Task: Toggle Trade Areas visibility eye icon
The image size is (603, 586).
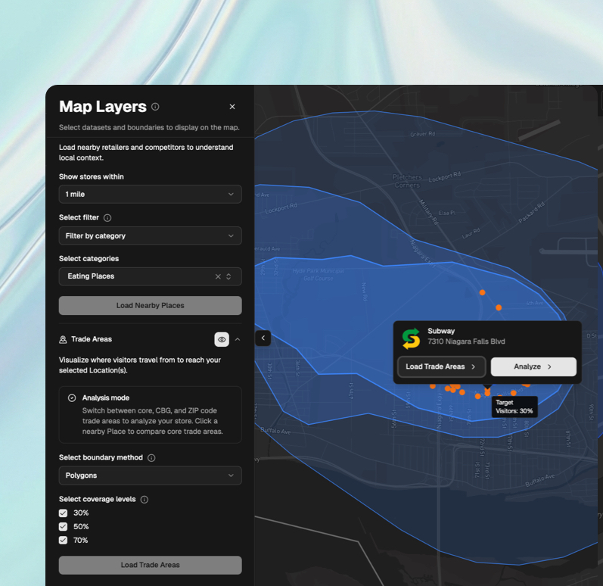Action: (x=222, y=339)
